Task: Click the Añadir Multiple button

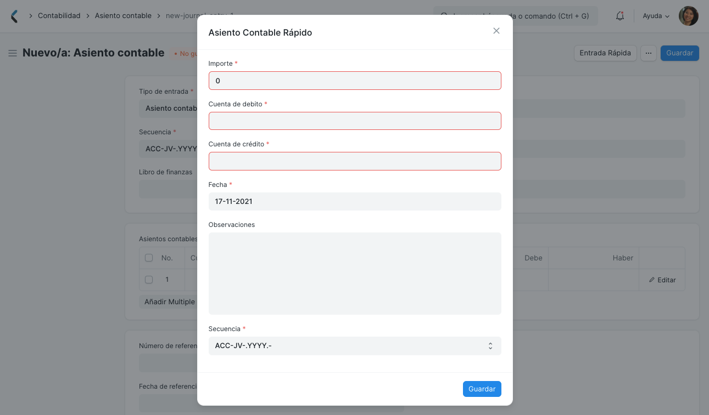Action: [169, 302]
